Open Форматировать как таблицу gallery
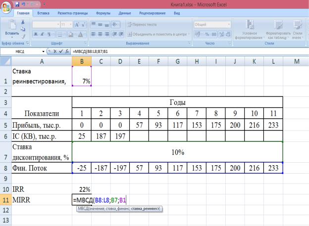 click(x=278, y=30)
